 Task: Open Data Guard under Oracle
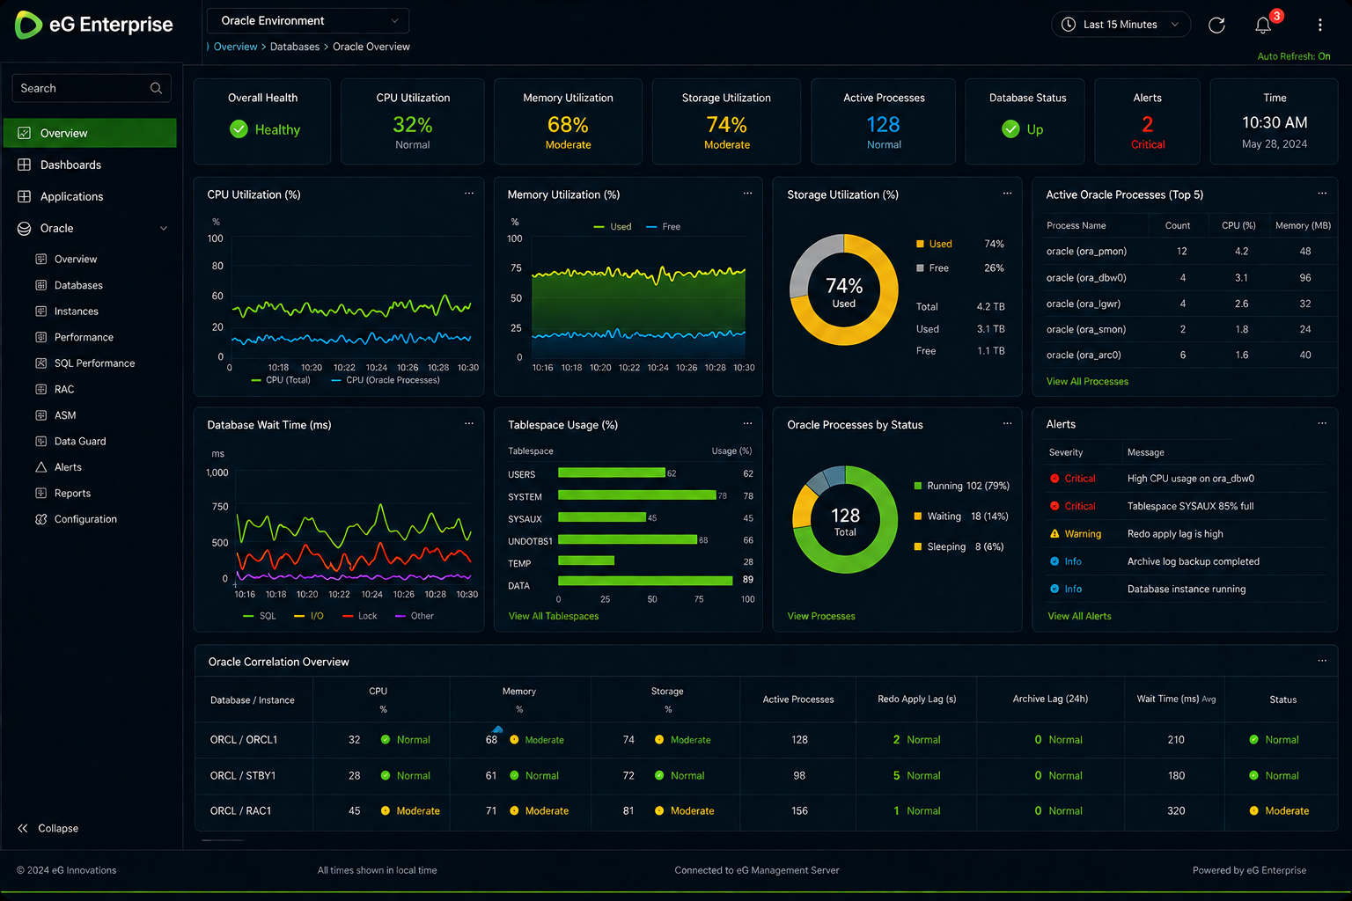pyautogui.click(x=80, y=441)
